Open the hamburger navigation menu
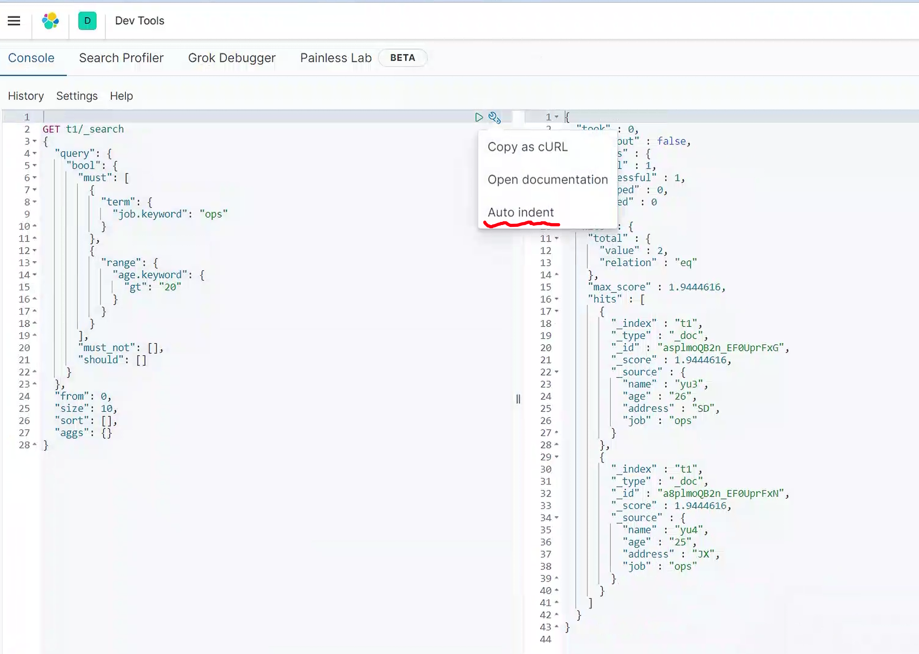 coord(14,21)
